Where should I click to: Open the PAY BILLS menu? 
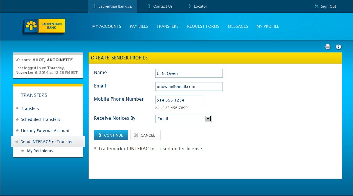(x=139, y=26)
